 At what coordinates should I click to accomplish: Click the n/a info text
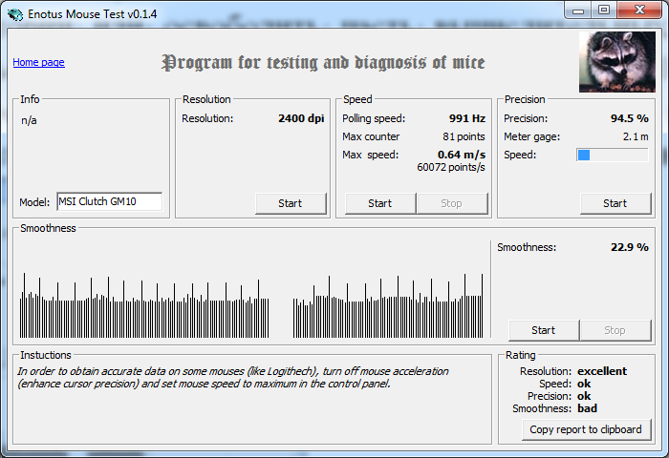pyautogui.click(x=29, y=120)
